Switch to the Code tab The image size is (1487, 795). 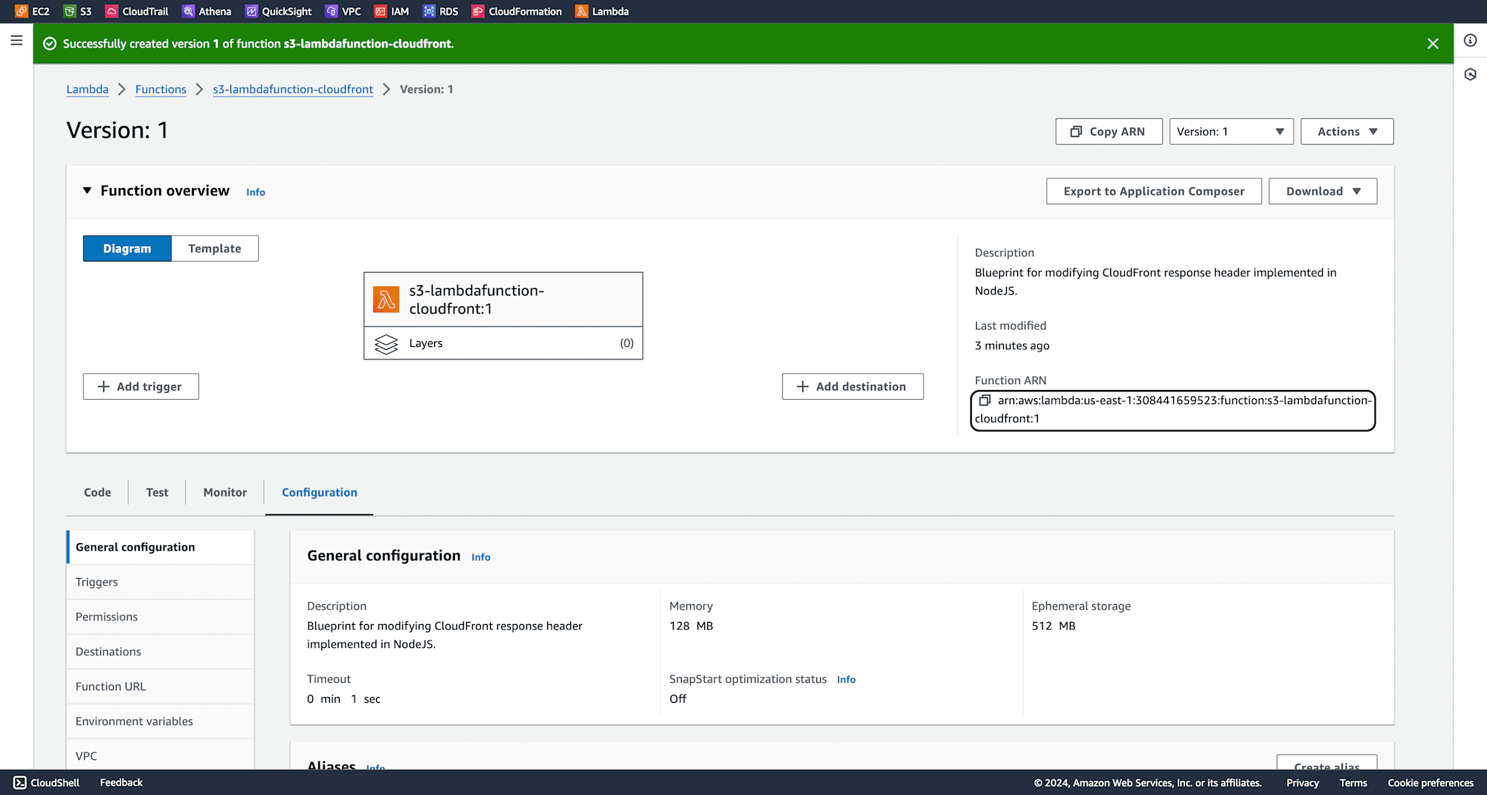97,492
